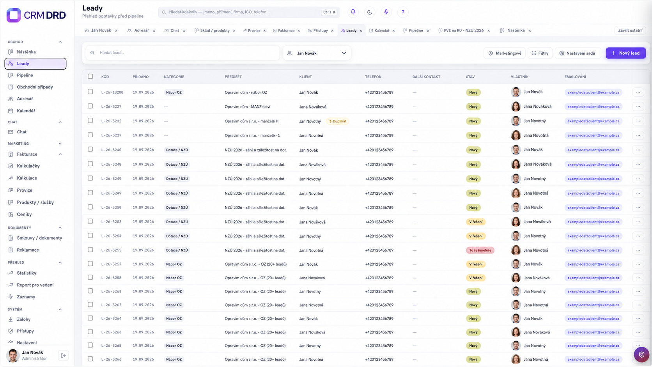Close the Adresář tab with its x
This screenshot has width=652, height=367.
pyautogui.click(x=154, y=30)
